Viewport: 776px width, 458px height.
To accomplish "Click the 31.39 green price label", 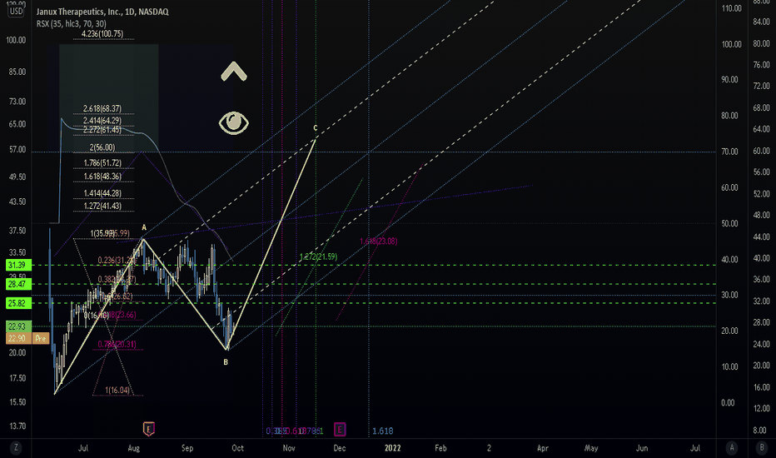I will tap(17, 265).
